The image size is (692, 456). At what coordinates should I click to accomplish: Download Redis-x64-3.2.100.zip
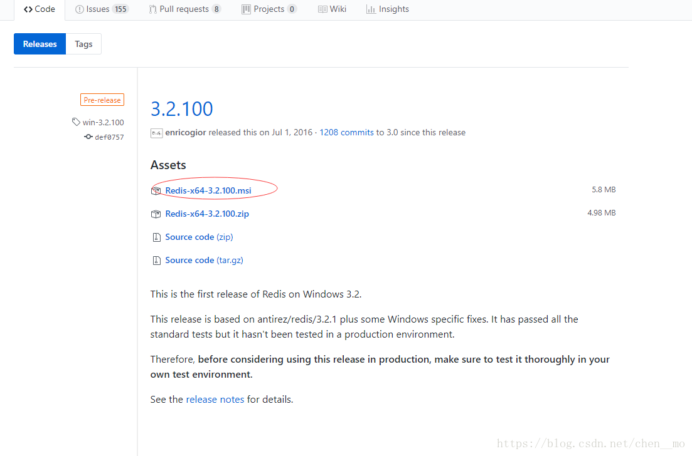207,214
